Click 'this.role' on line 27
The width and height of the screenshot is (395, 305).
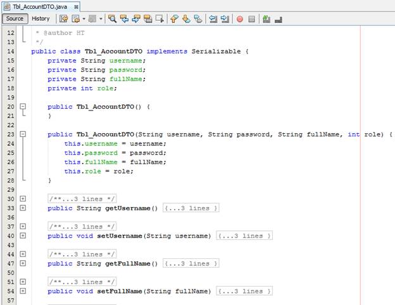[83, 171]
